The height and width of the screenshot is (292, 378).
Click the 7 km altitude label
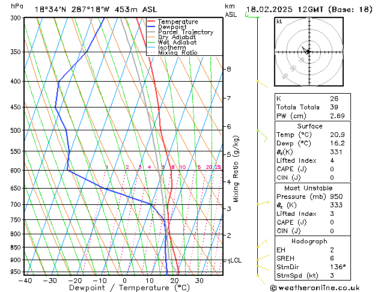229,98
